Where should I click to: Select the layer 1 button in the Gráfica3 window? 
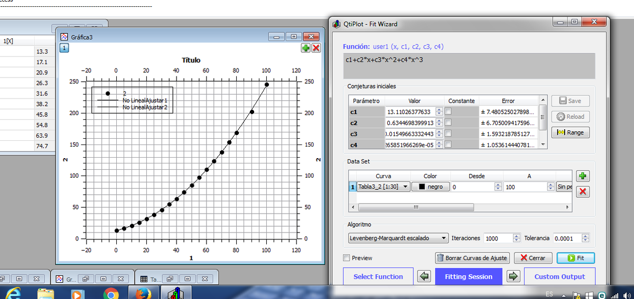pos(63,48)
